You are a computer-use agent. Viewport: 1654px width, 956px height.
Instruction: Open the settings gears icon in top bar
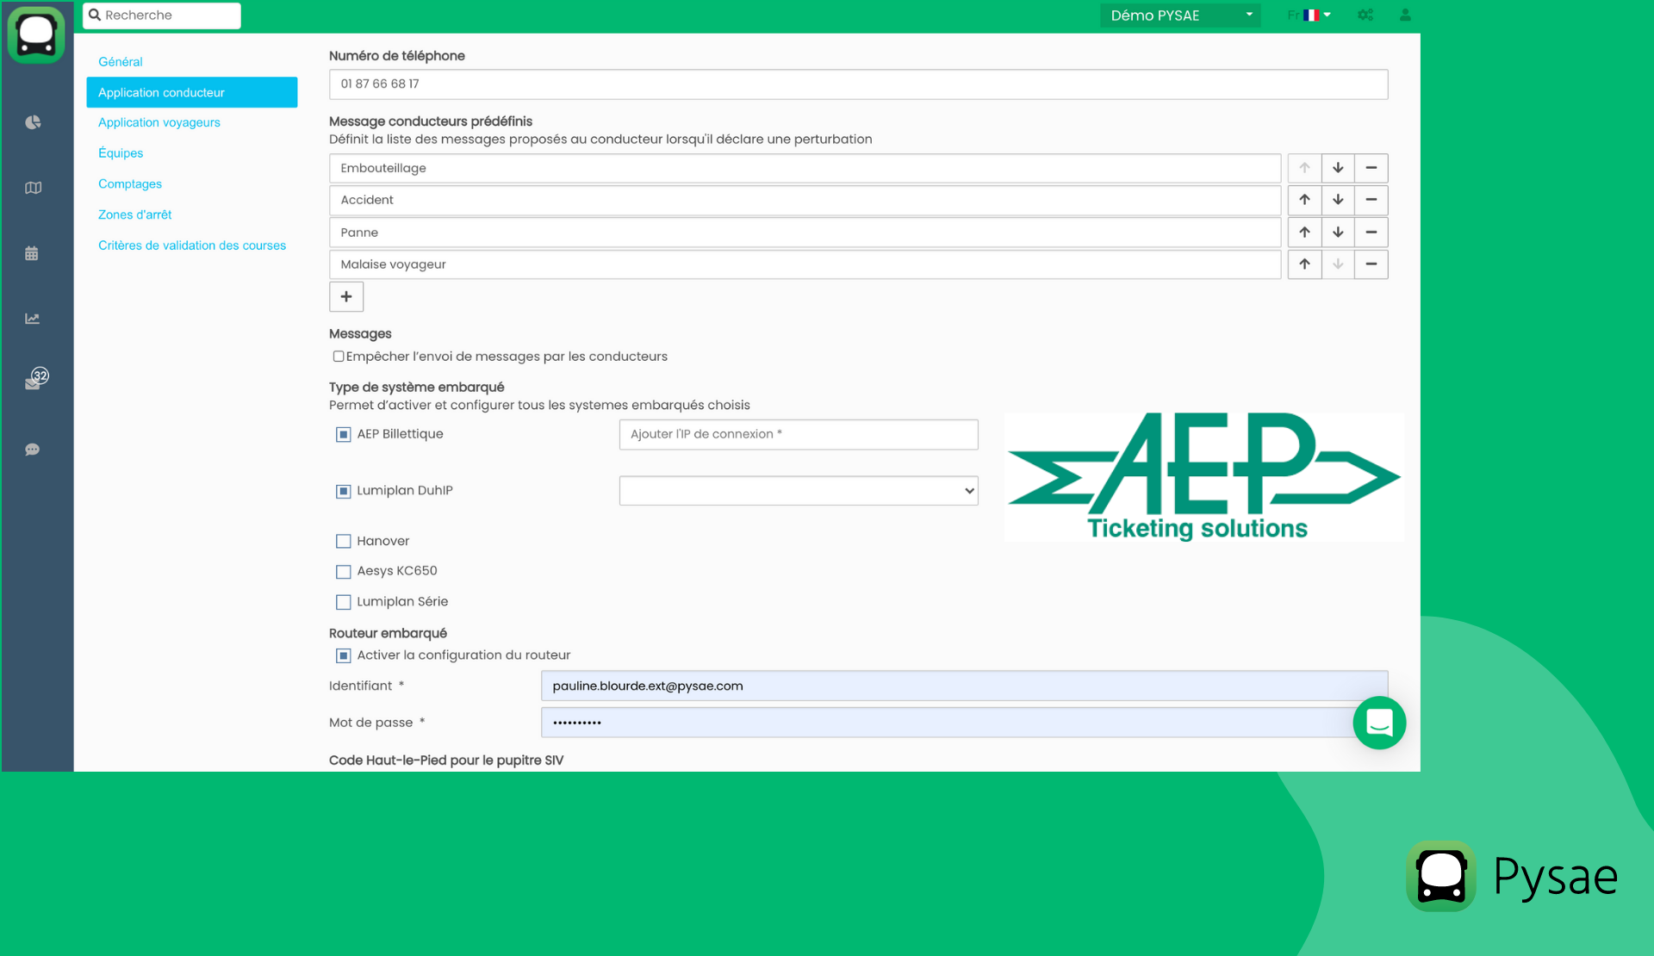tap(1365, 15)
